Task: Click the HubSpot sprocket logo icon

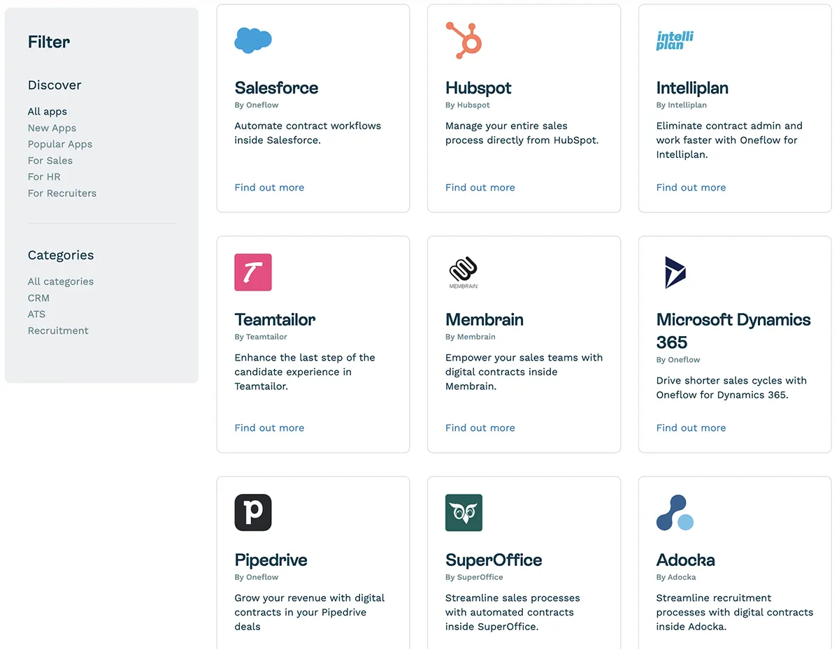Action: 464,40
